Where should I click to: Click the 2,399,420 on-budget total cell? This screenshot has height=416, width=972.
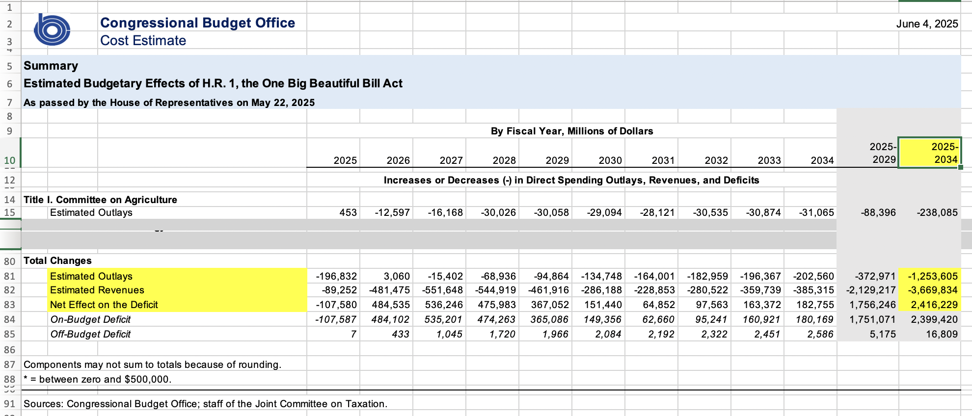point(929,319)
